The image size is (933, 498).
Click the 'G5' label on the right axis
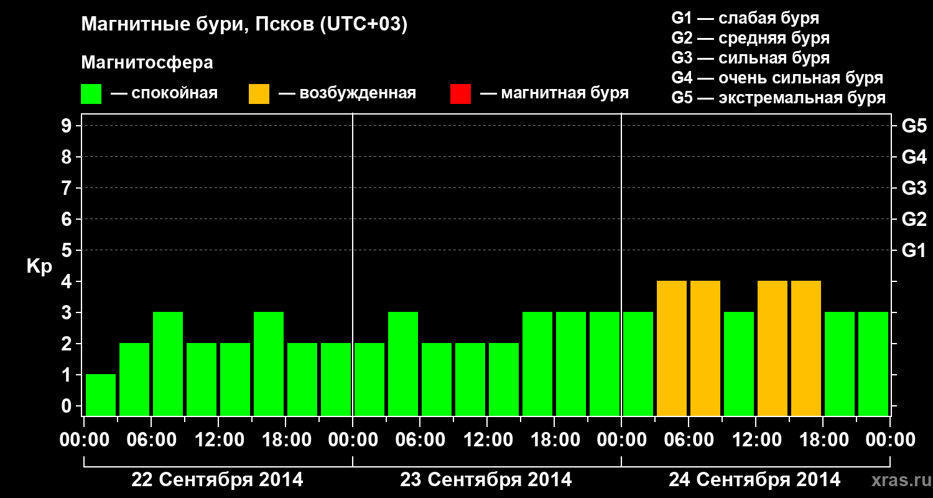pyautogui.click(x=914, y=126)
